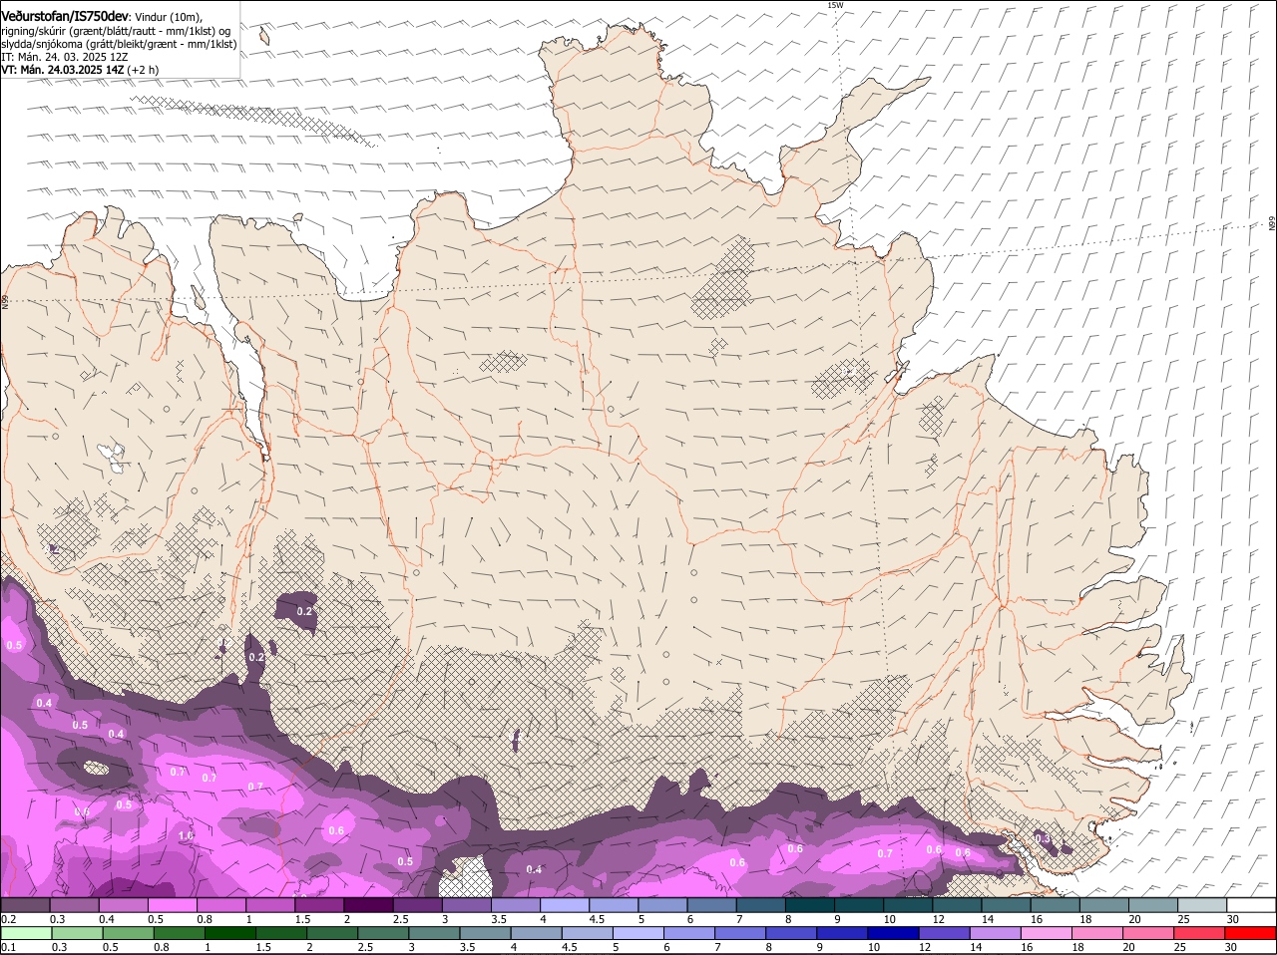1277x955 pixels.
Task: Click the 2.5 label under the upper legend
Action: (x=400, y=918)
